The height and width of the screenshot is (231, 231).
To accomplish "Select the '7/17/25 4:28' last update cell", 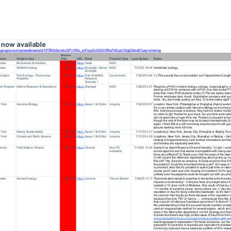I will pyautogui.click(x=142, y=140).
